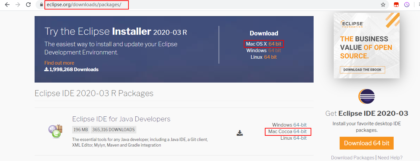Bookmark this page with the star icon
The height and width of the screenshot is (161, 420).
383,5
